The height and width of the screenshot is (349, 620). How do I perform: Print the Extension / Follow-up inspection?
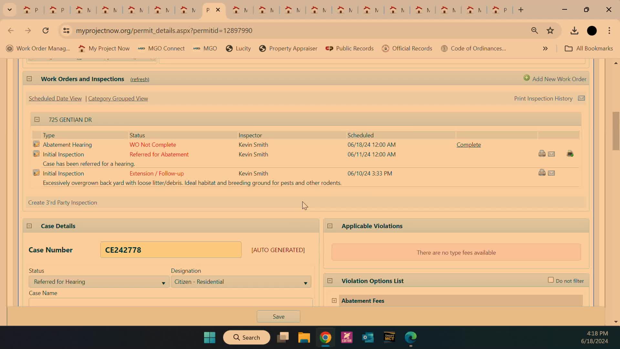542,173
